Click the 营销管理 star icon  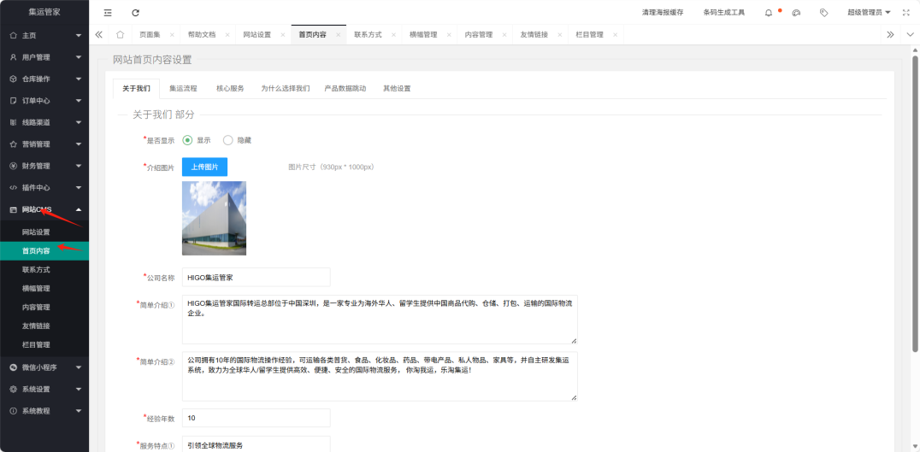click(x=14, y=144)
